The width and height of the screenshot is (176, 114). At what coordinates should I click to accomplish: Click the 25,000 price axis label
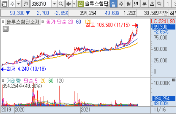160,60
